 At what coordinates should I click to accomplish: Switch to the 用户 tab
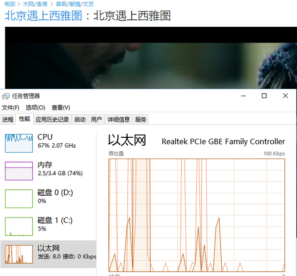pos(97,119)
